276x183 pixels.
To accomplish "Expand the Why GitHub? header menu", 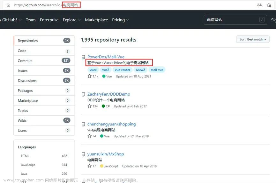I will 11,20.
